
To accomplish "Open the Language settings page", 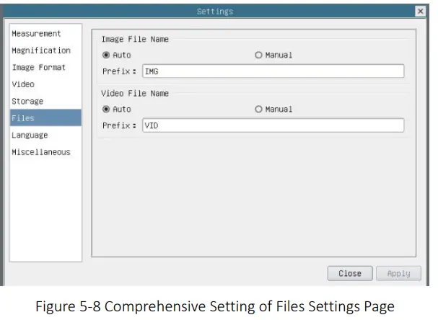I will pyautogui.click(x=30, y=135).
